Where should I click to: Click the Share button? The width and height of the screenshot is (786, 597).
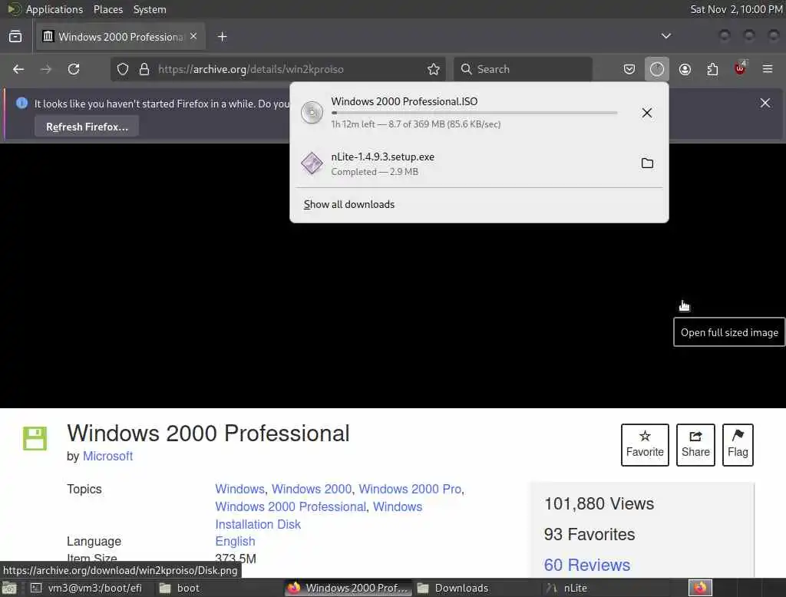[695, 445]
